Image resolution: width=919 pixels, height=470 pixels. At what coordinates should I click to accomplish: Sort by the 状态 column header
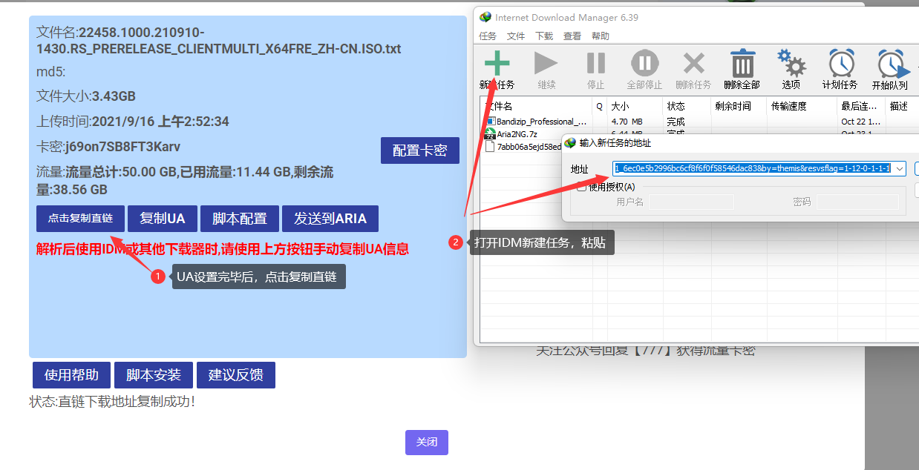pos(686,106)
